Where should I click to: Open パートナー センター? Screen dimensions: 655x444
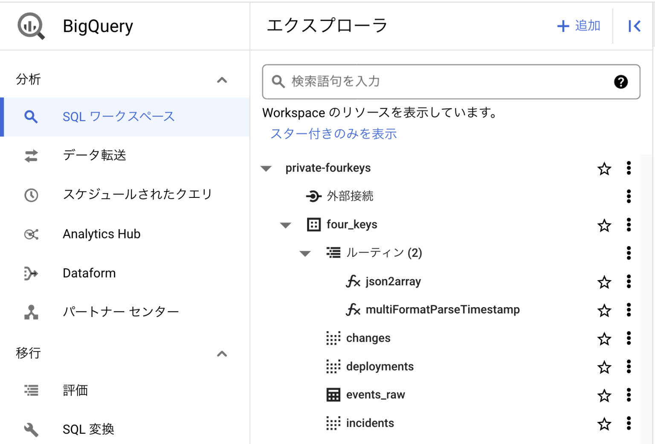(121, 312)
